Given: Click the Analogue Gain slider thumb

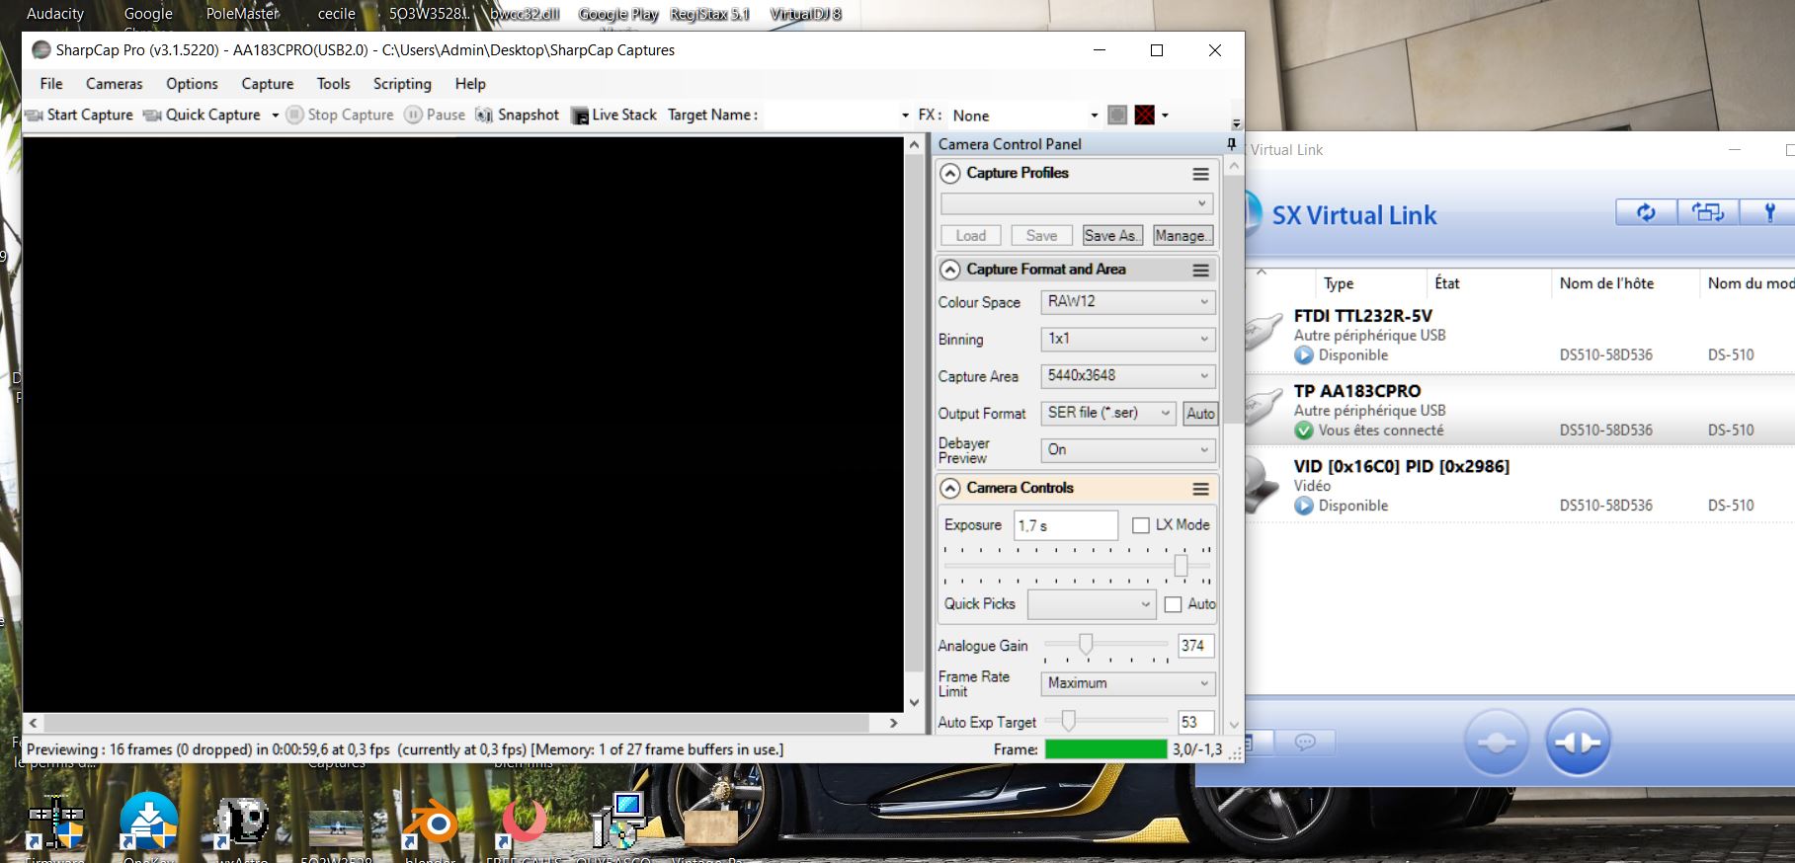Looking at the screenshot, I should tap(1086, 645).
